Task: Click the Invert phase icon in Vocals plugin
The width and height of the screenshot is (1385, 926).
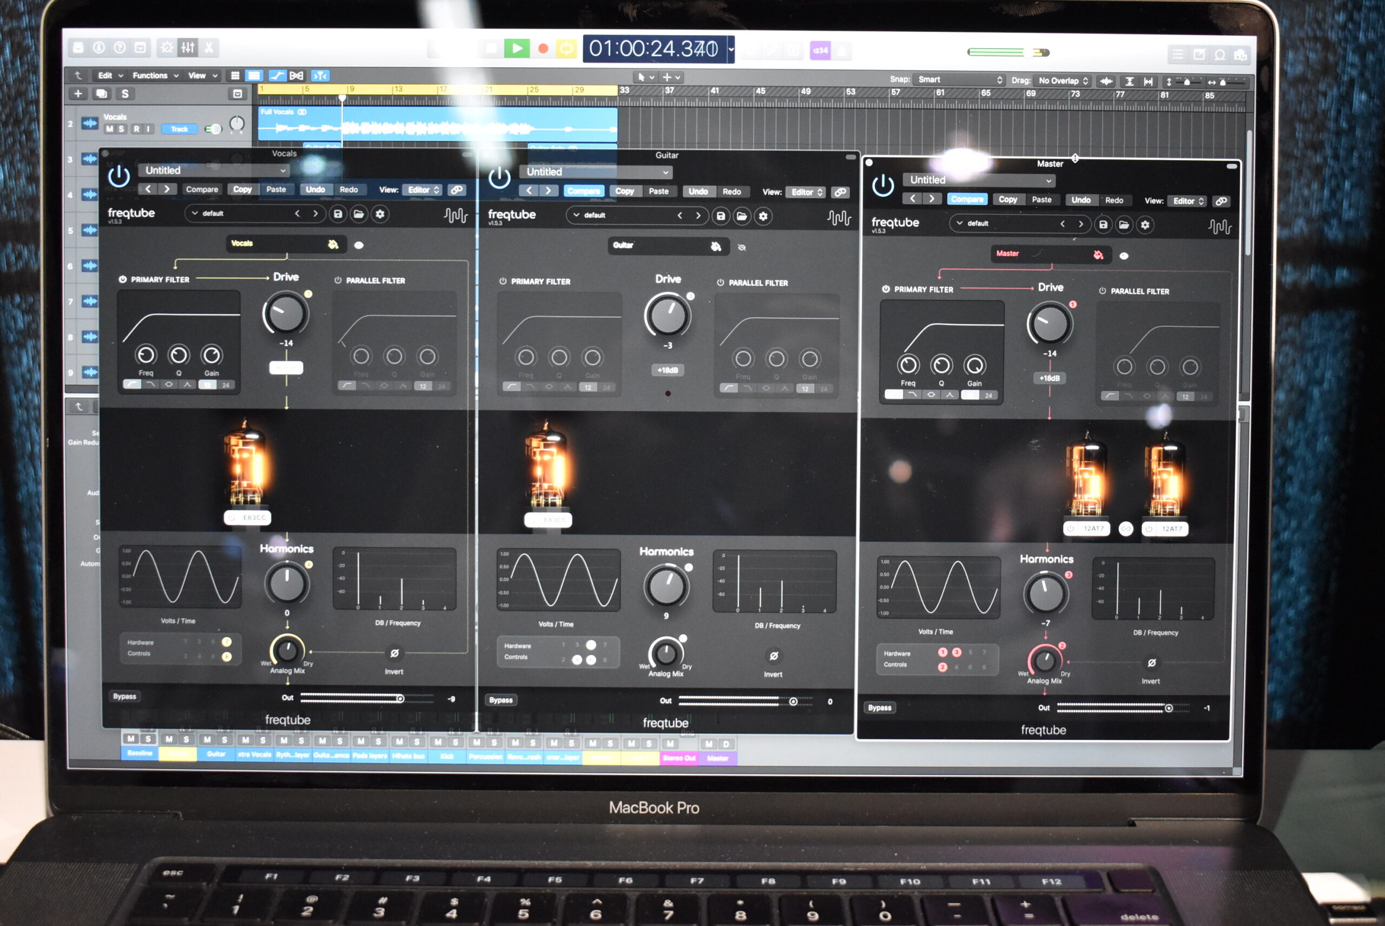Action: click(394, 653)
